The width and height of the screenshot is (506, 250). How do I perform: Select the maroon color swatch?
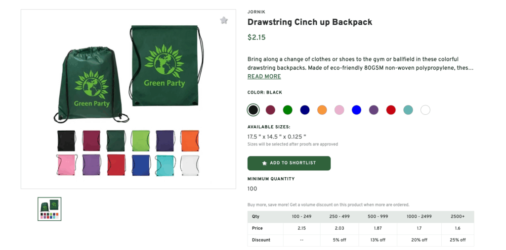[x=270, y=110]
